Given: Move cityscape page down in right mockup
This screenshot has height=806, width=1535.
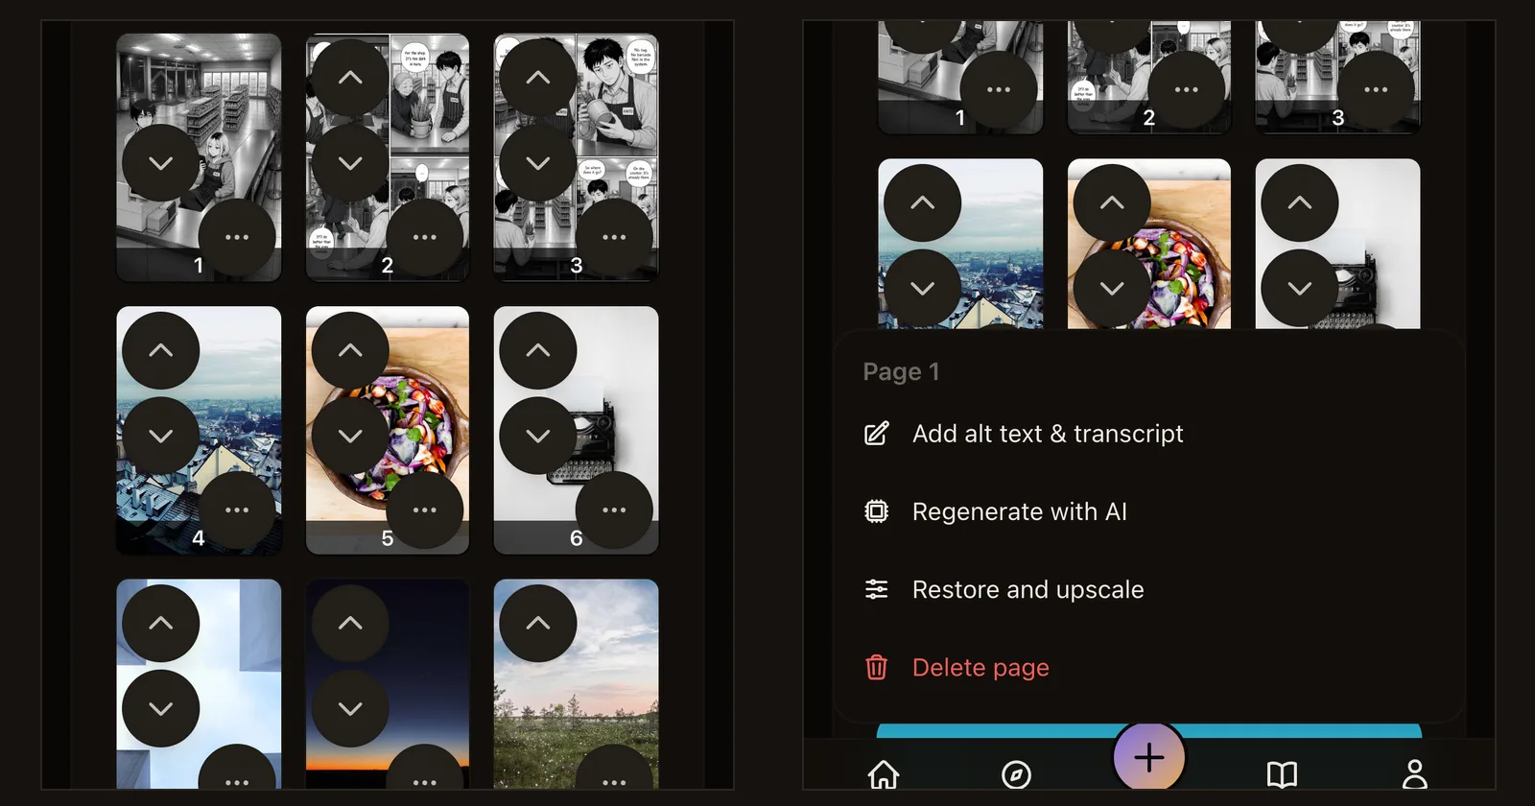Looking at the screenshot, I should (x=922, y=288).
